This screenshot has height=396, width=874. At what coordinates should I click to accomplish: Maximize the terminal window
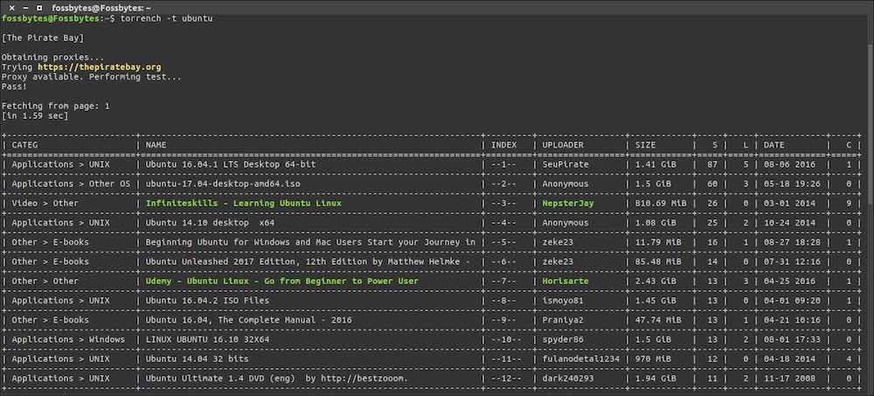39,7
